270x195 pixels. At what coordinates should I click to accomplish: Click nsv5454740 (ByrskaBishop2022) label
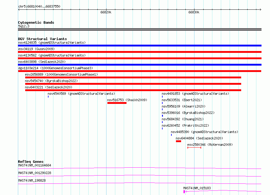click(51, 81)
